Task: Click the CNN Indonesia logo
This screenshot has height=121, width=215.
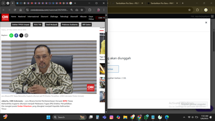Action: click(x=5, y=17)
